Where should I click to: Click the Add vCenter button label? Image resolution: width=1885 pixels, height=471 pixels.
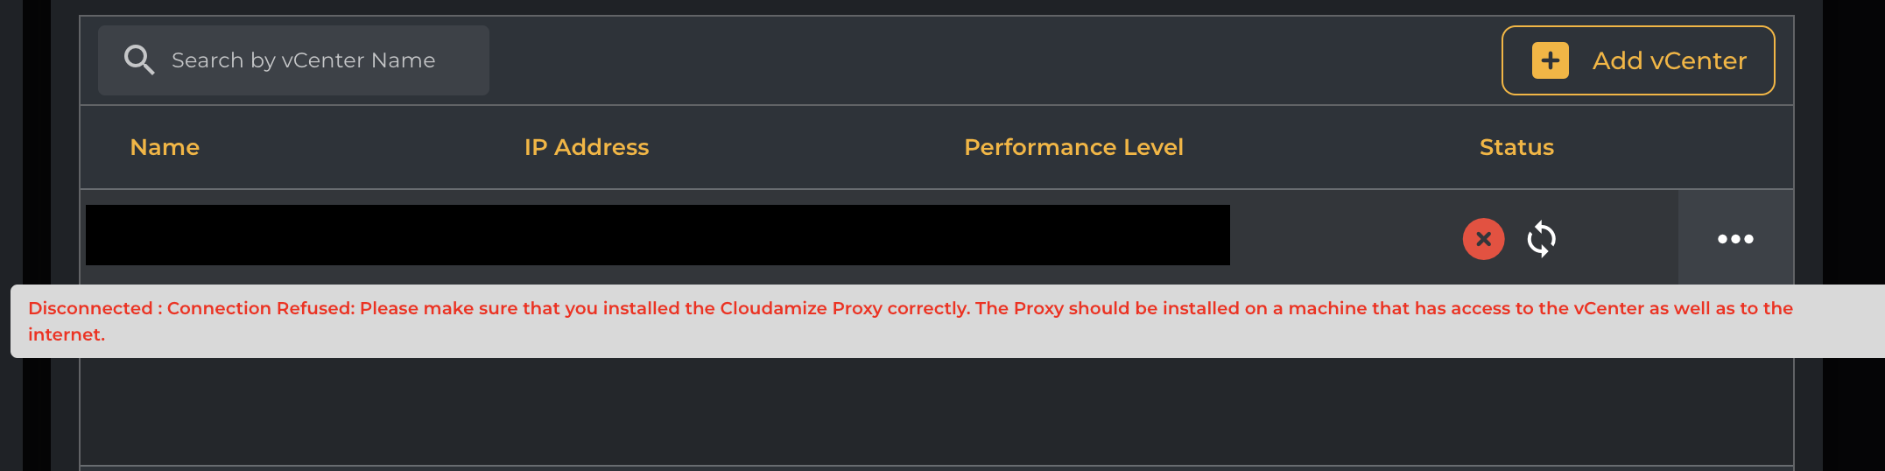click(x=1669, y=60)
